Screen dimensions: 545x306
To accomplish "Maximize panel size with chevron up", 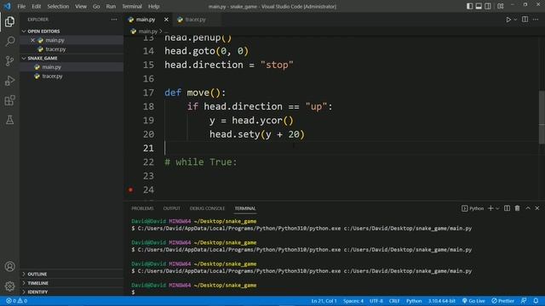I will coord(528,208).
